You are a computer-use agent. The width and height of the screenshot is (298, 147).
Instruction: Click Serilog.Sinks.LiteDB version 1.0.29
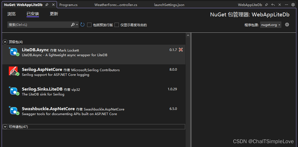pyautogui.click(x=172, y=89)
